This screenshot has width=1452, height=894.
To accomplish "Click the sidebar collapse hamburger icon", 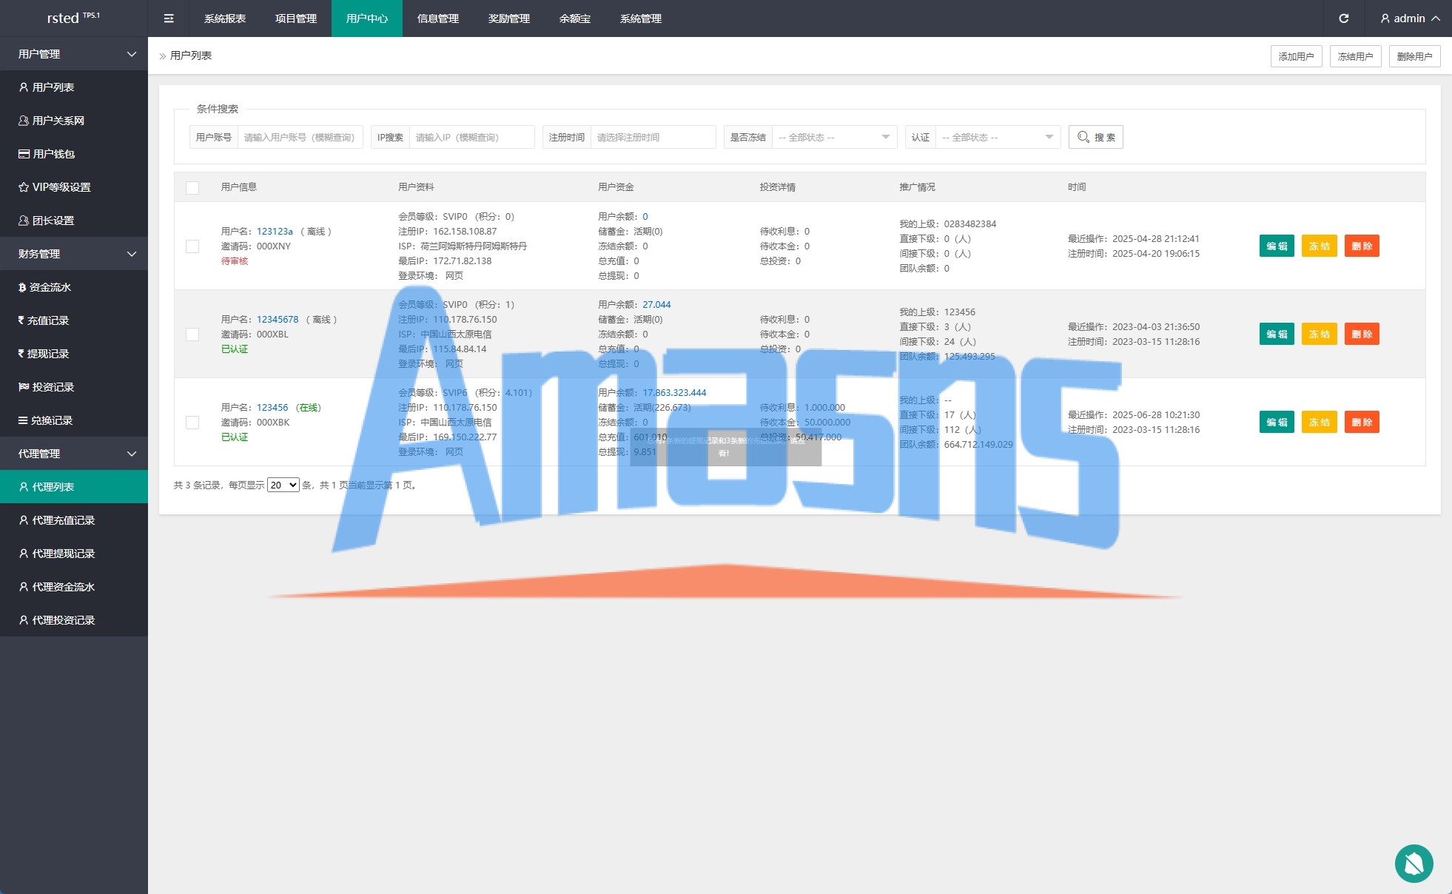I will coord(169,19).
